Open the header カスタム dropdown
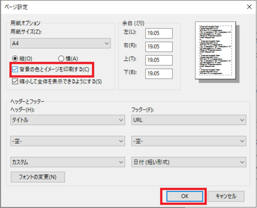This screenshot has height=208, width=257. [68, 162]
